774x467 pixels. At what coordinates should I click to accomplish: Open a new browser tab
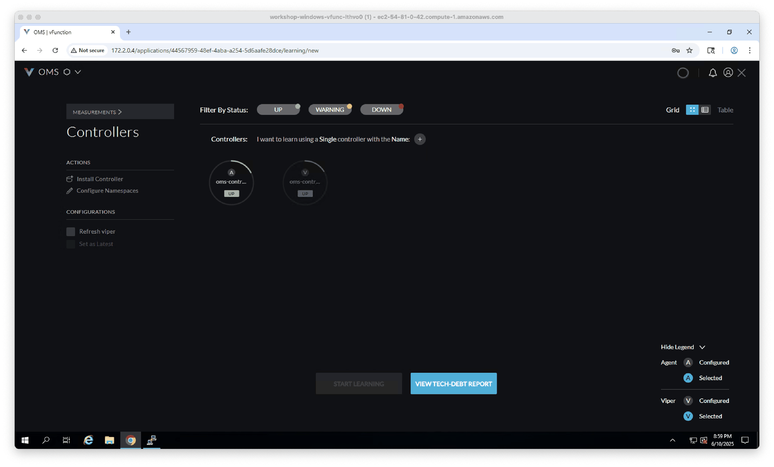tap(128, 32)
